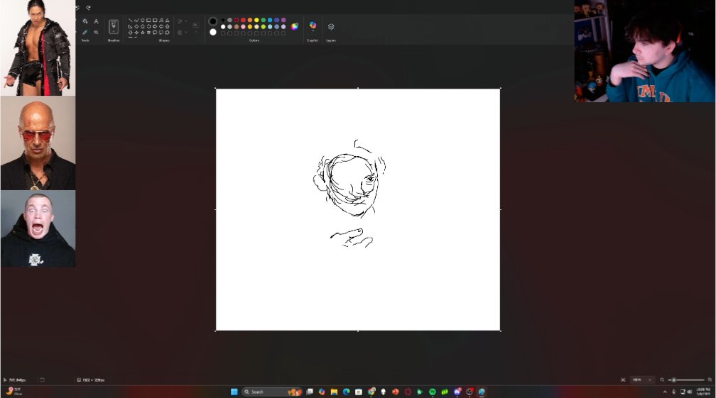Click the bald man with red sunglasses photo
Image resolution: width=716 pixels, height=398 pixels.
tap(38, 143)
